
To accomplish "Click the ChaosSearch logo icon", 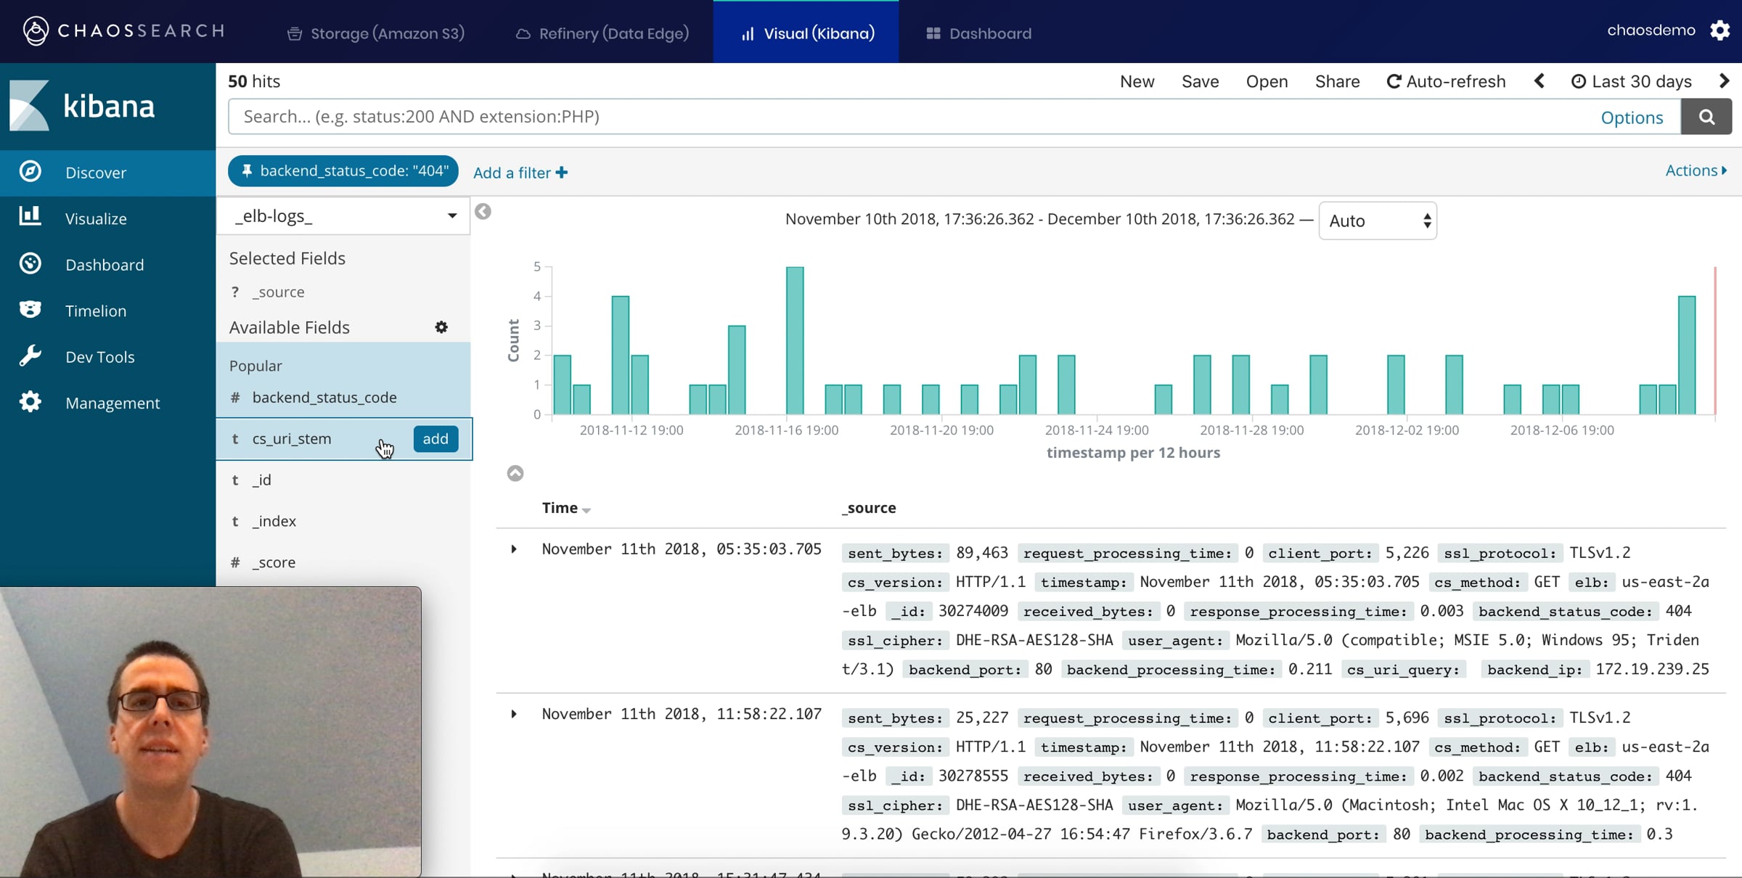I will point(36,31).
